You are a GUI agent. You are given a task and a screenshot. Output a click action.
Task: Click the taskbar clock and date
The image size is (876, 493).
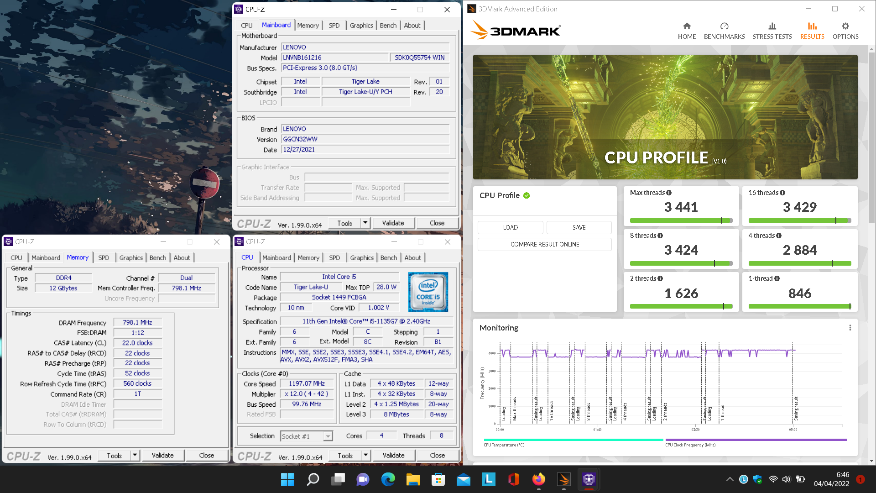[x=832, y=479]
